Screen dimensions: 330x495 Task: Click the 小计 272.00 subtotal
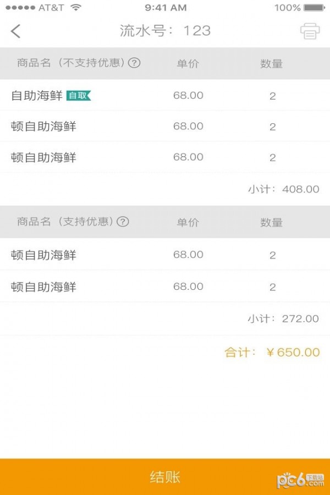(283, 318)
